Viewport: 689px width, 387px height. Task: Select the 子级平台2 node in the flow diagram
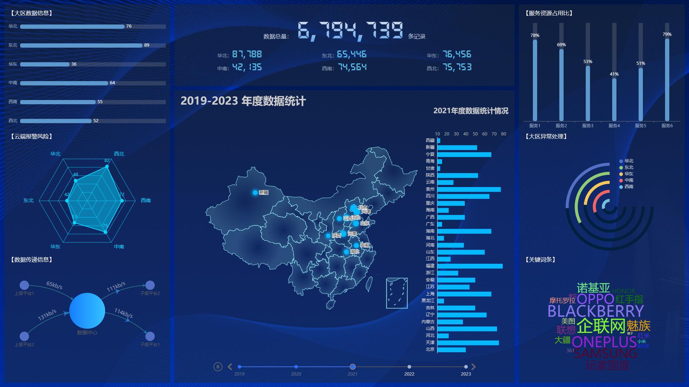[x=150, y=286]
